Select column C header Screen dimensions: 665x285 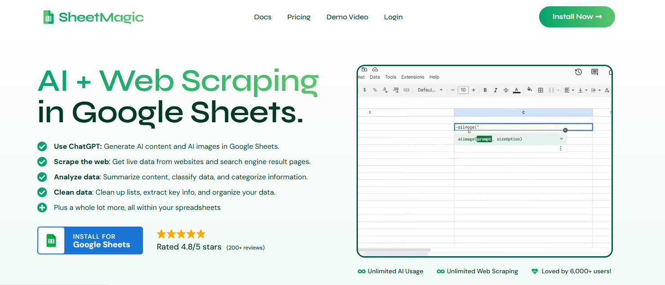(x=523, y=112)
